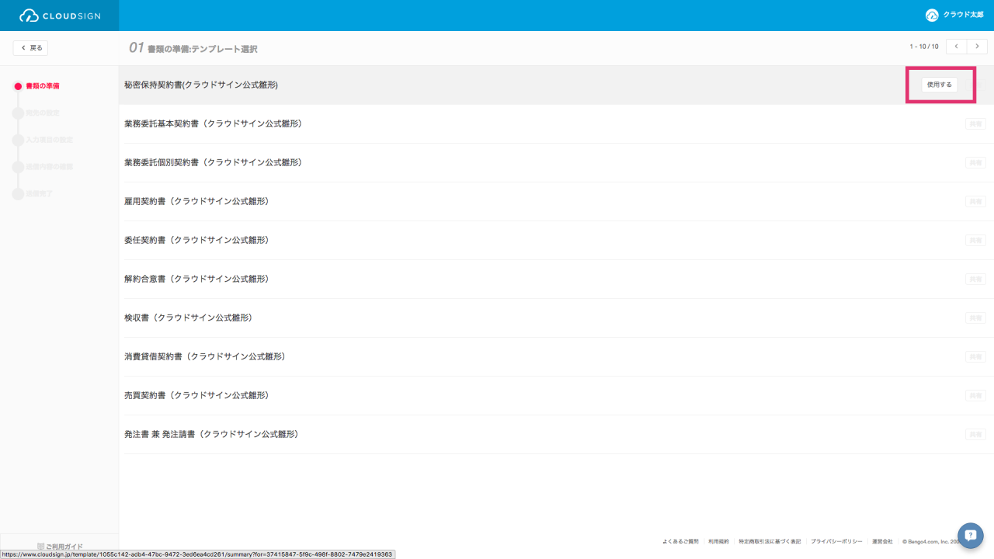Select the 検収書 template row

(x=556, y=318)
